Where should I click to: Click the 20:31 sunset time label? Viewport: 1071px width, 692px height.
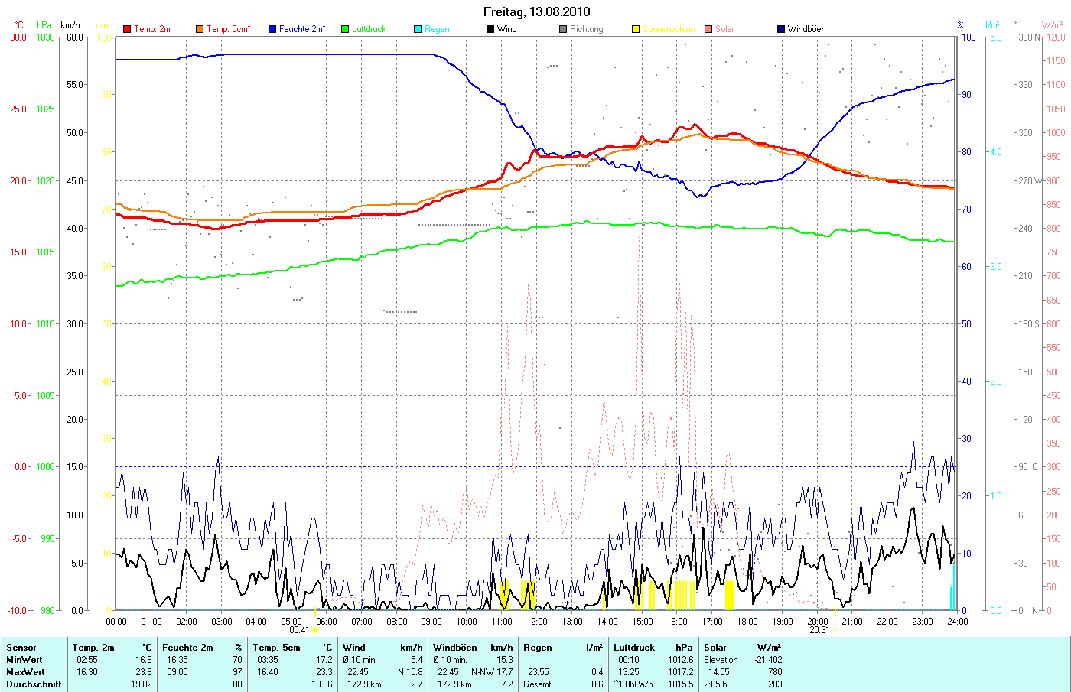[819, 630]
